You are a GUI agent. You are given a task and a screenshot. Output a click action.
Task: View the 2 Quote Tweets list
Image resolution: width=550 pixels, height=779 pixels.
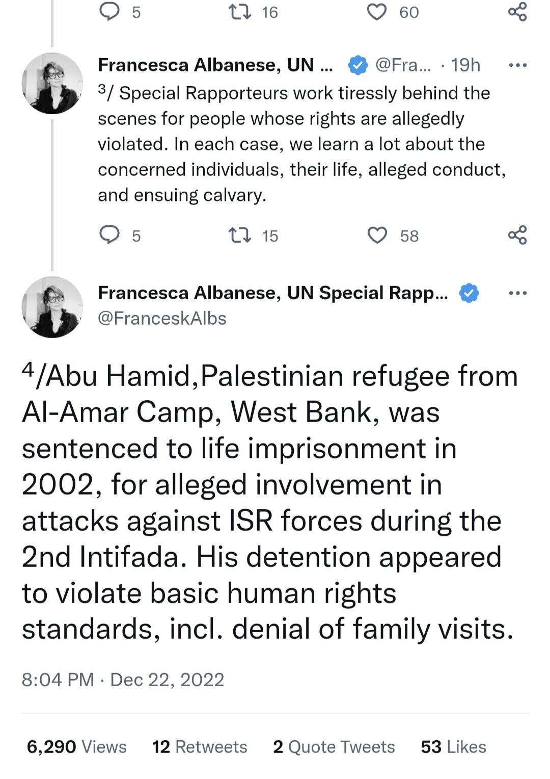pyautogui.click(x=334, y=747)
